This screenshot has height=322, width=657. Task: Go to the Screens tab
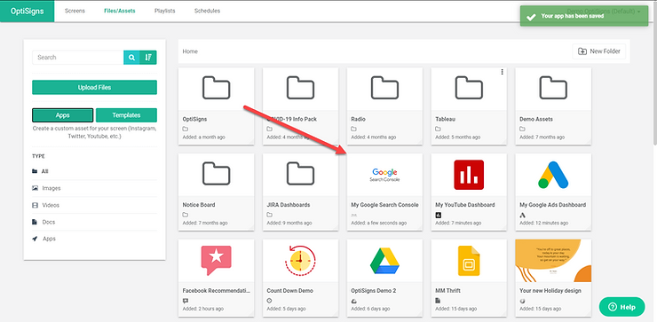pyautogui.click(x=75, y=11)
